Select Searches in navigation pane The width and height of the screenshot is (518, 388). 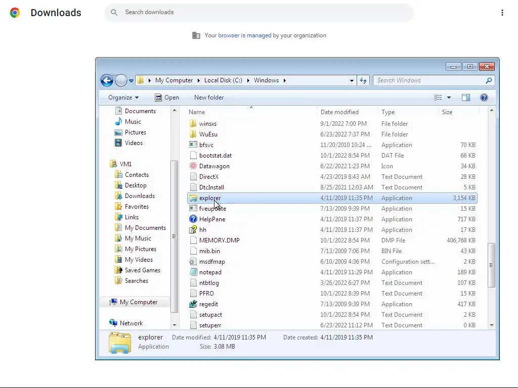[x=131, y=280]
